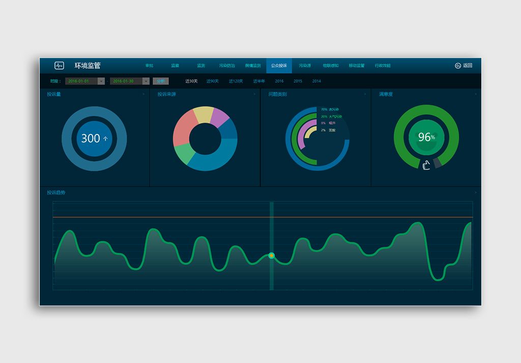This screenshot has height=363, width=521.
Task: Expand the 投诉量 panel arrow
Action: [x=143, y=94]
